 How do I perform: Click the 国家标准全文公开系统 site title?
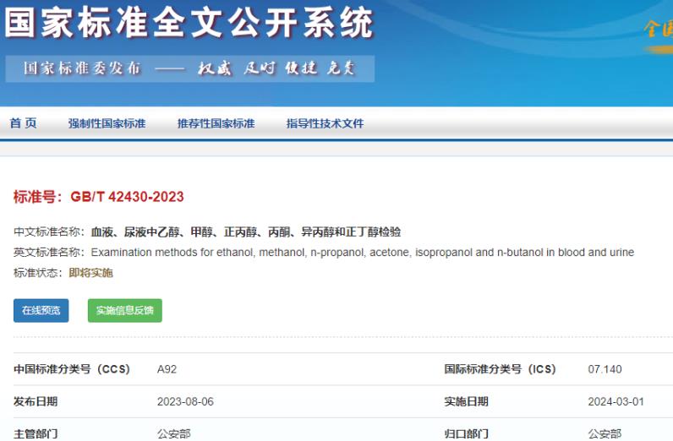click(189, 23)
